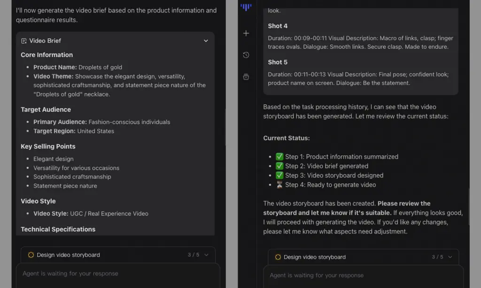Click left Design video storyboard spinner icon

31,255
